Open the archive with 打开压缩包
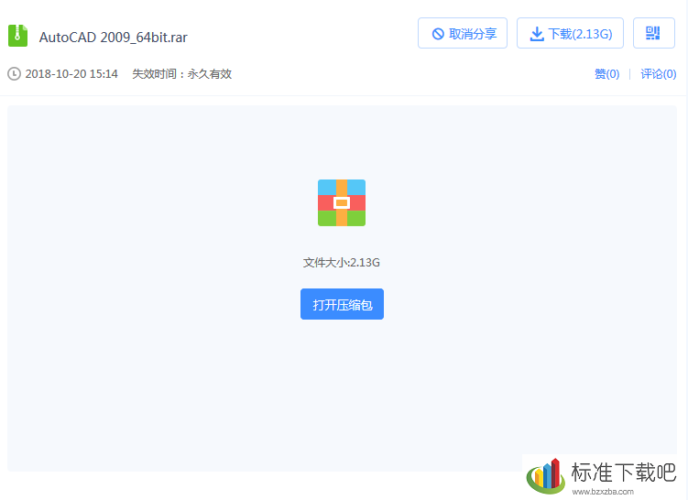Image resolution: width=688 pixels, height=500 pixels. point(343,304)
